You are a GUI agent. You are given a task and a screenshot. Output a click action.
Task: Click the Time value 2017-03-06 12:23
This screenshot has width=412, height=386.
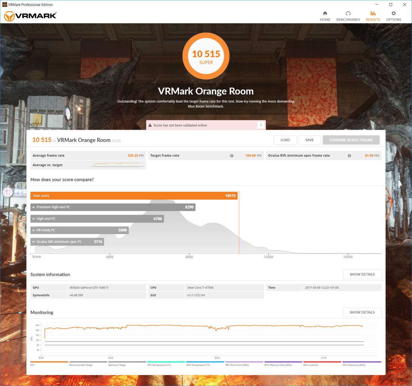tap(322, 288)
